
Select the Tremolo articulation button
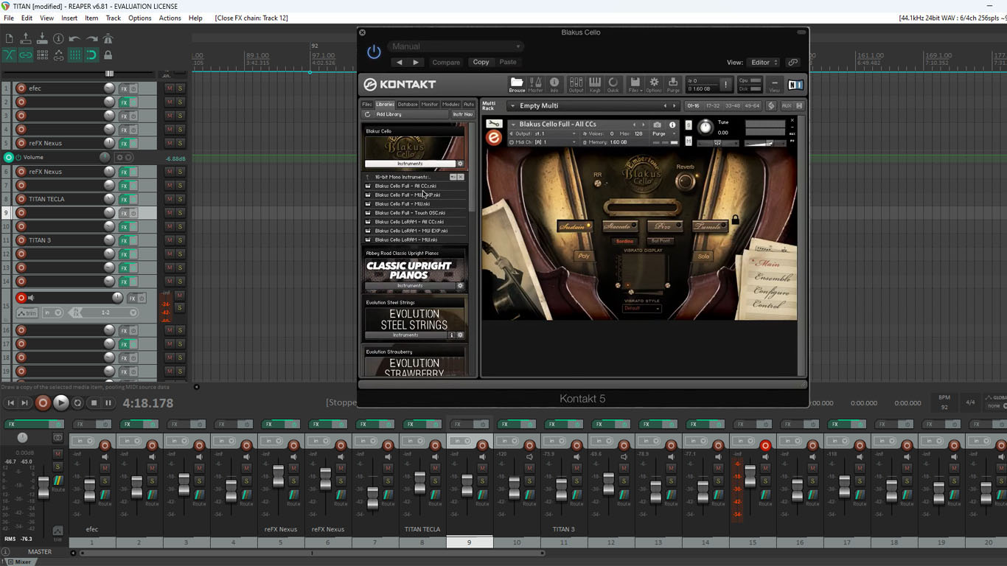pyautogui.click(x=710, y=226)
